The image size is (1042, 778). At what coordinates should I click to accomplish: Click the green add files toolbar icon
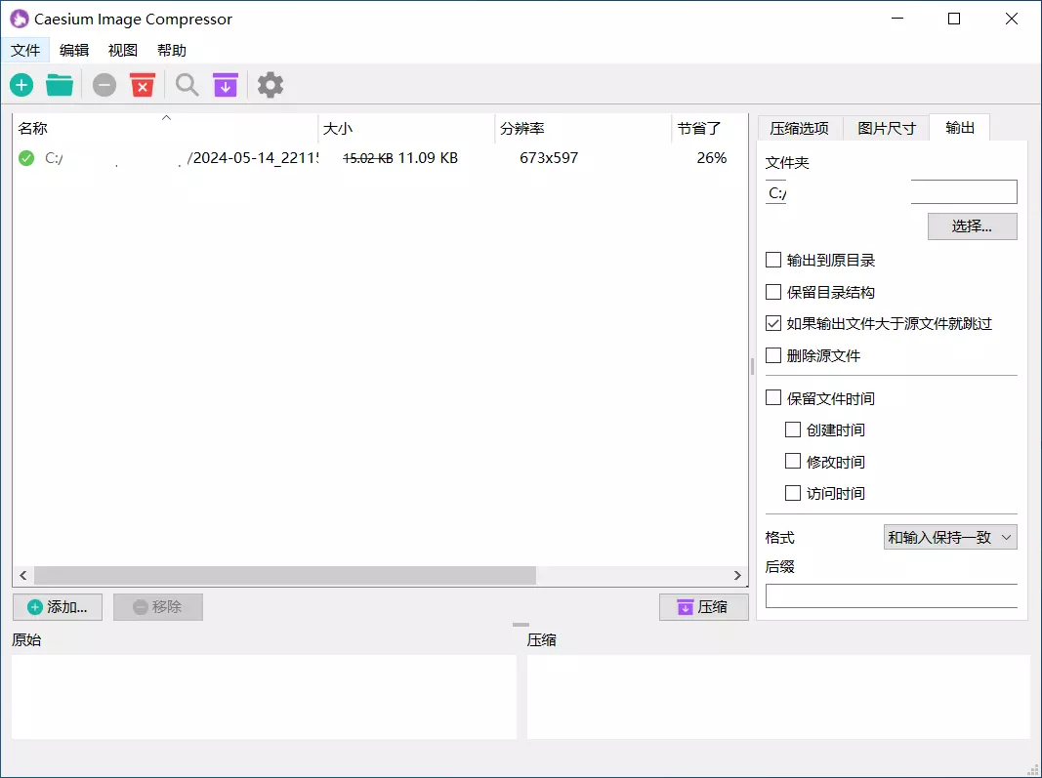coord(21,85)
